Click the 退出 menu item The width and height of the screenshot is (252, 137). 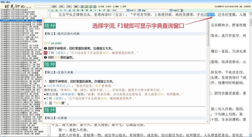(8, 2)
